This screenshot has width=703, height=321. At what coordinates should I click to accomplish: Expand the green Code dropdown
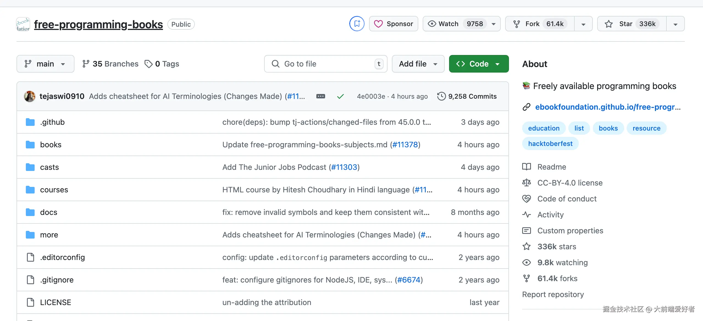(479, 64)
